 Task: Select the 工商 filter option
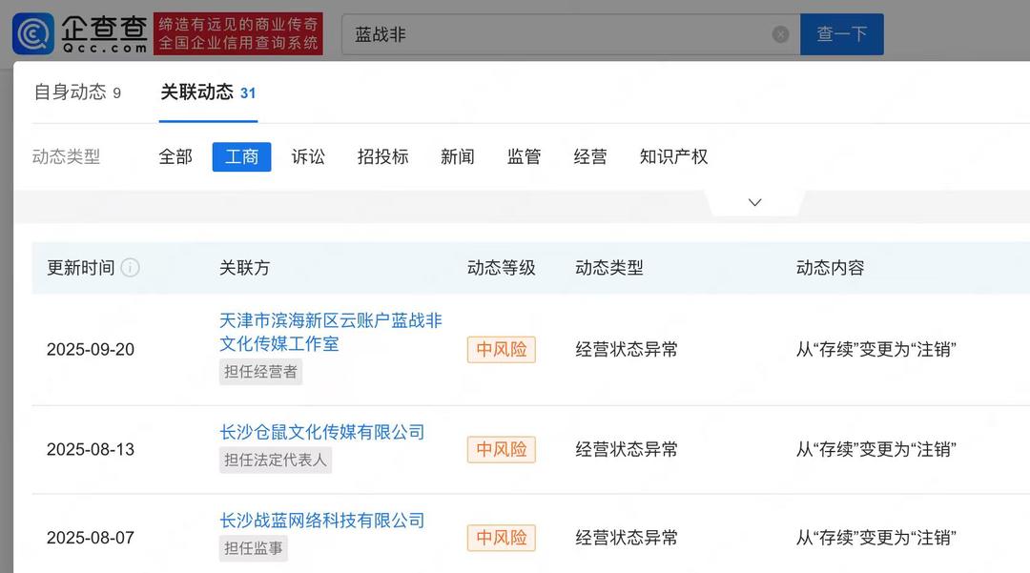(x=241, y=156)
